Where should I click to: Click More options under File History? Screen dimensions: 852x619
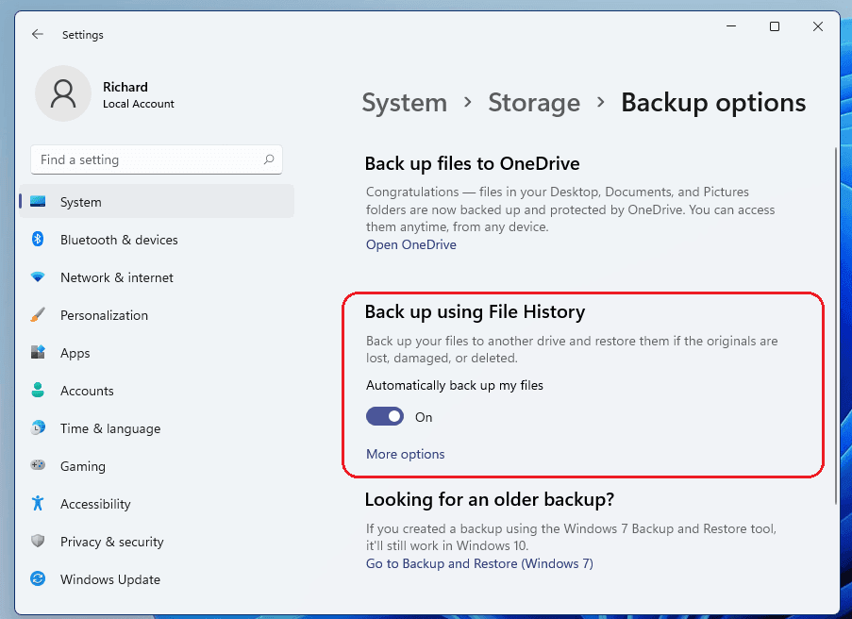click(405, 454)
